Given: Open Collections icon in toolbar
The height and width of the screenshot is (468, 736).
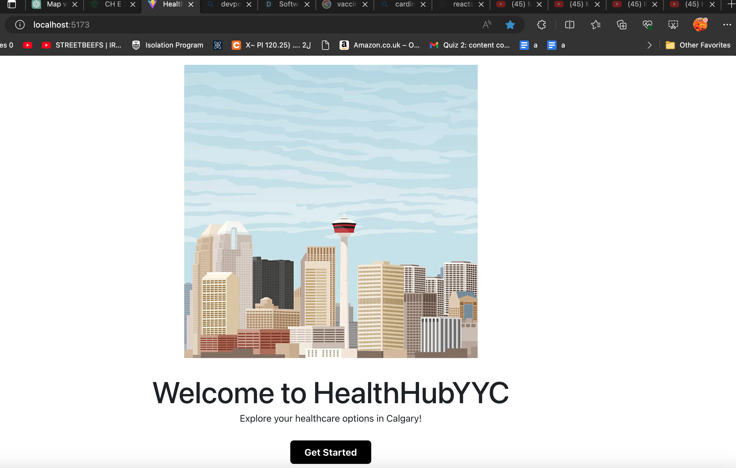Looking at the screenshot, I should pos(621,25).
